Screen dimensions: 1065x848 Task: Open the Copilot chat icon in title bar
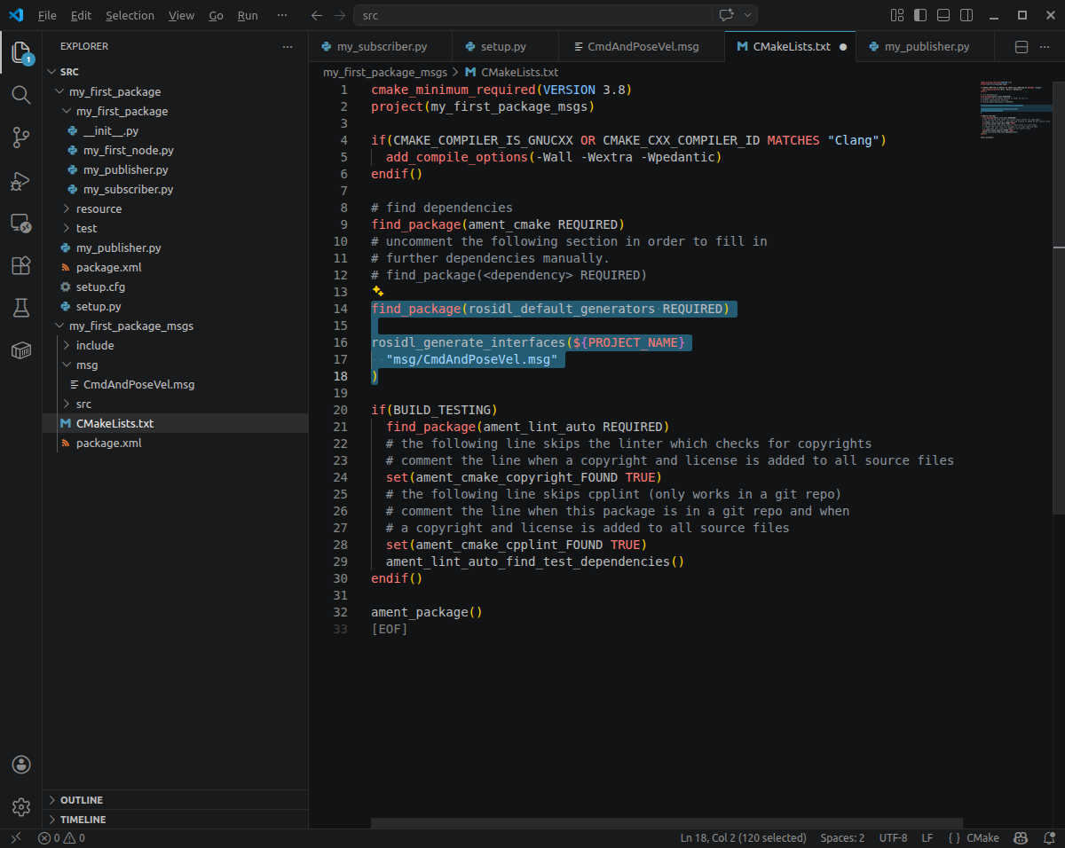(x=726, y=15)
